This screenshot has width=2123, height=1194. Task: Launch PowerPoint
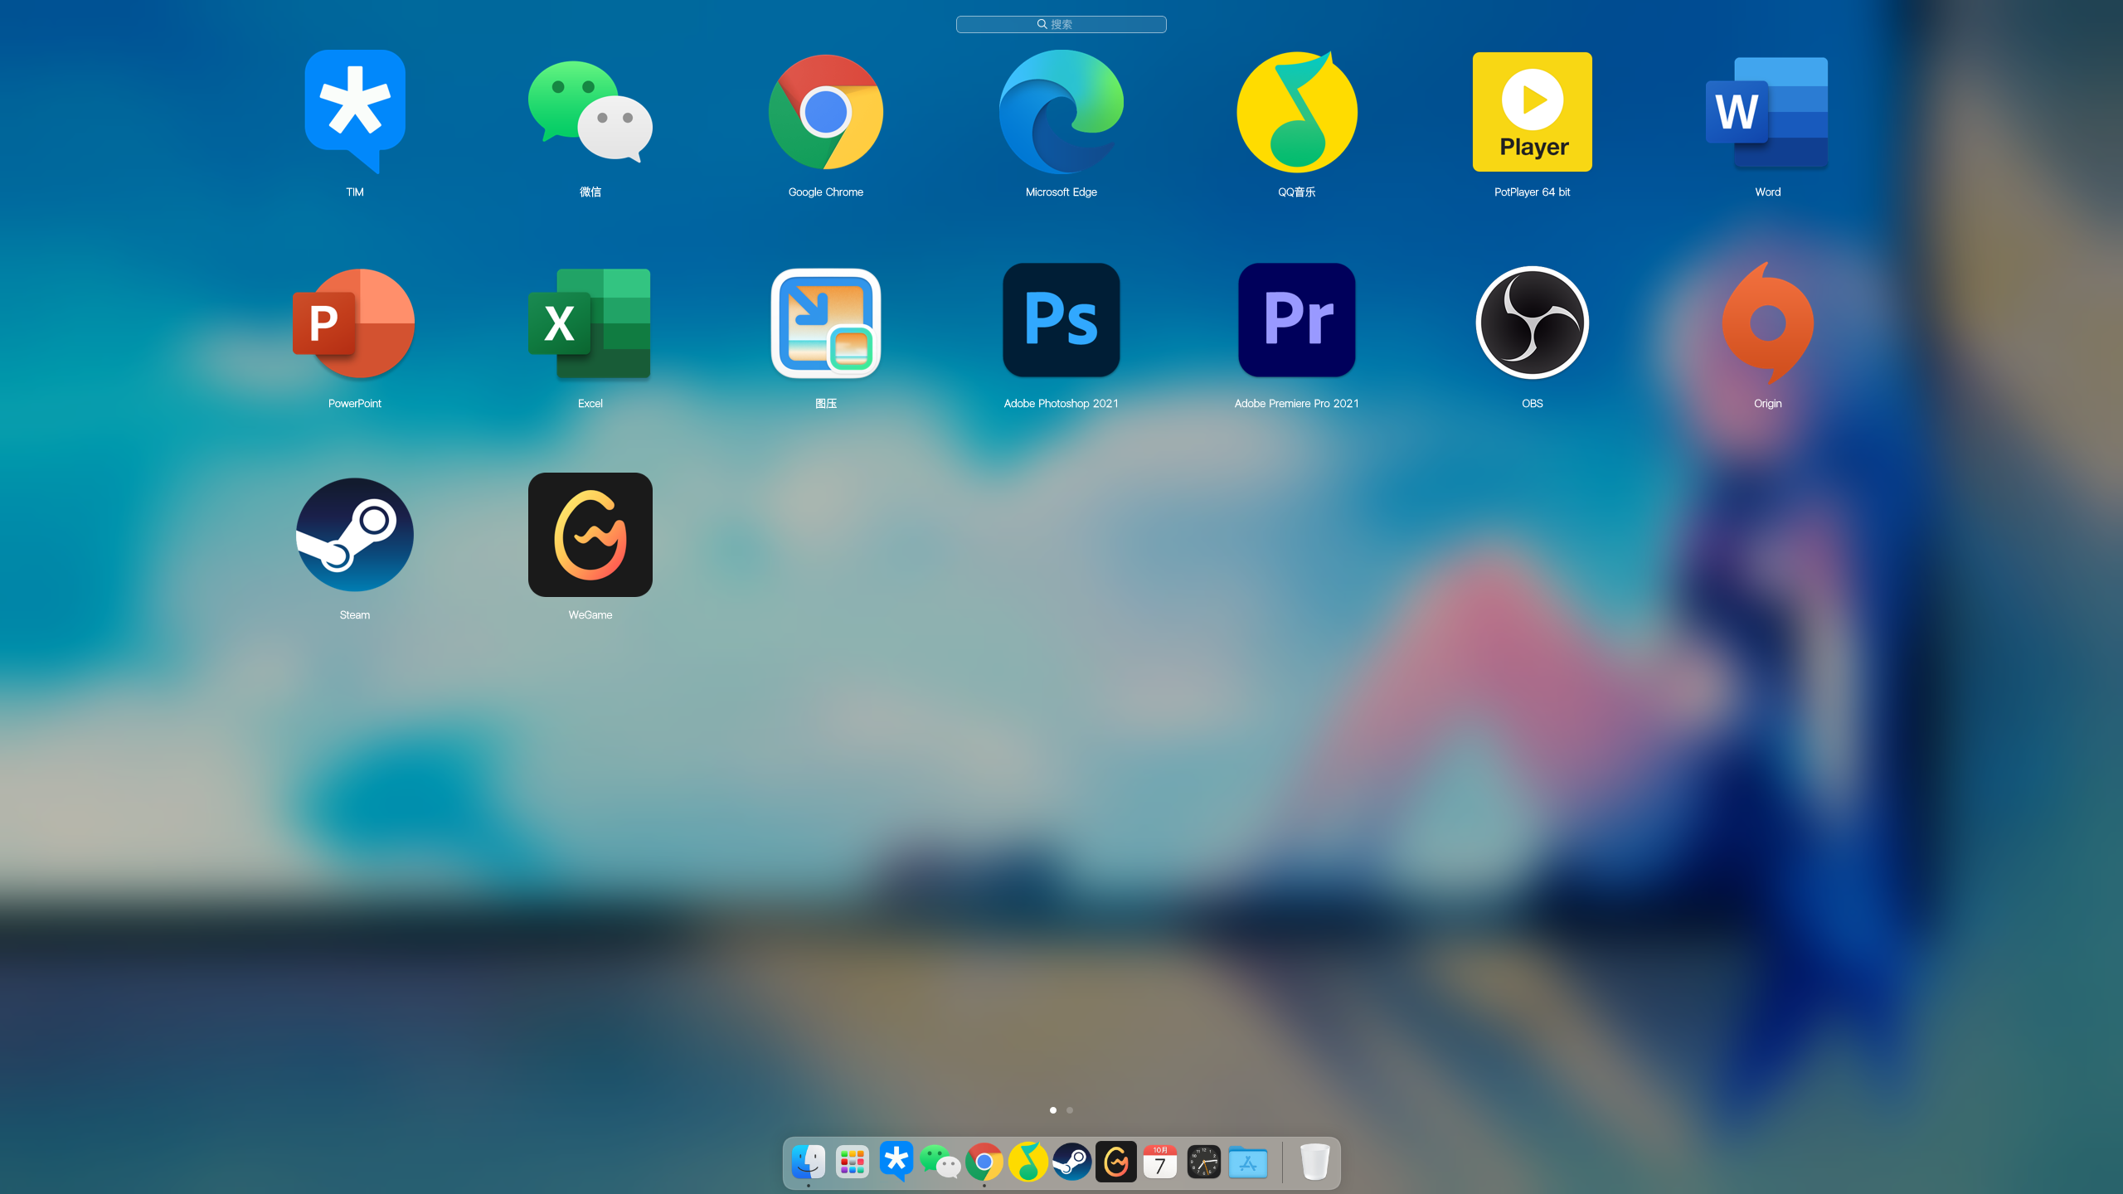point(355,323)
